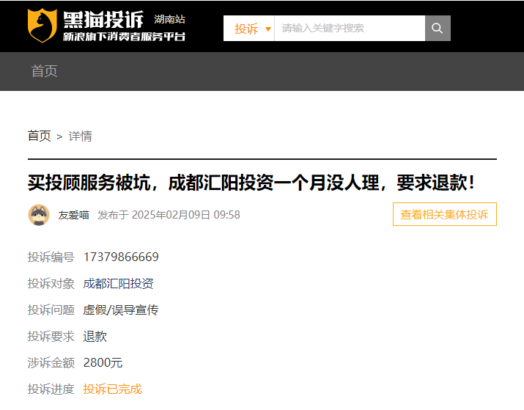Screen dimensions: 524x410
Task: Select complaint number 17379866669
Action: pos(121,257)
